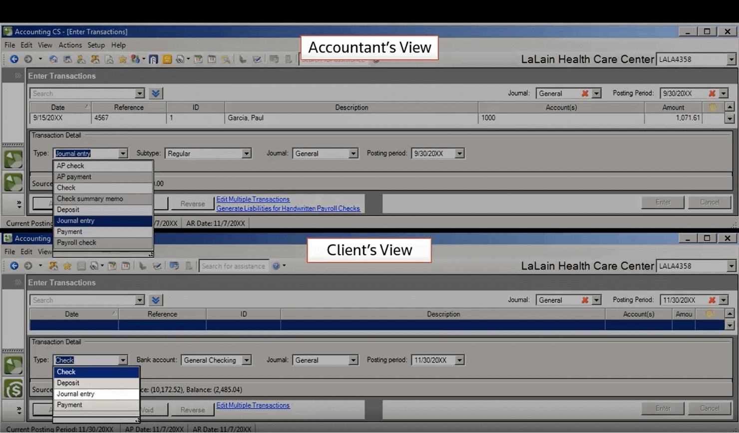This screenshot has height=433, width=739.
Task: Click the Help question-mark icon in Client's View toolbar
Action: coord(276,266)
